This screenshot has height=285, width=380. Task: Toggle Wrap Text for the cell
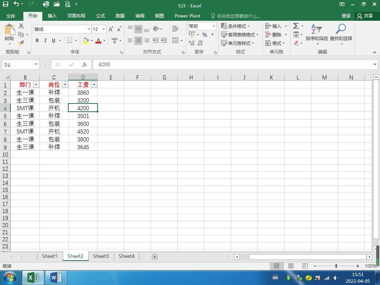coord(176,29)
